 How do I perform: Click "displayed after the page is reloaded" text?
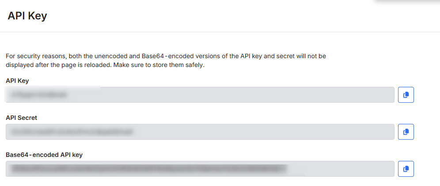[59, 66]
